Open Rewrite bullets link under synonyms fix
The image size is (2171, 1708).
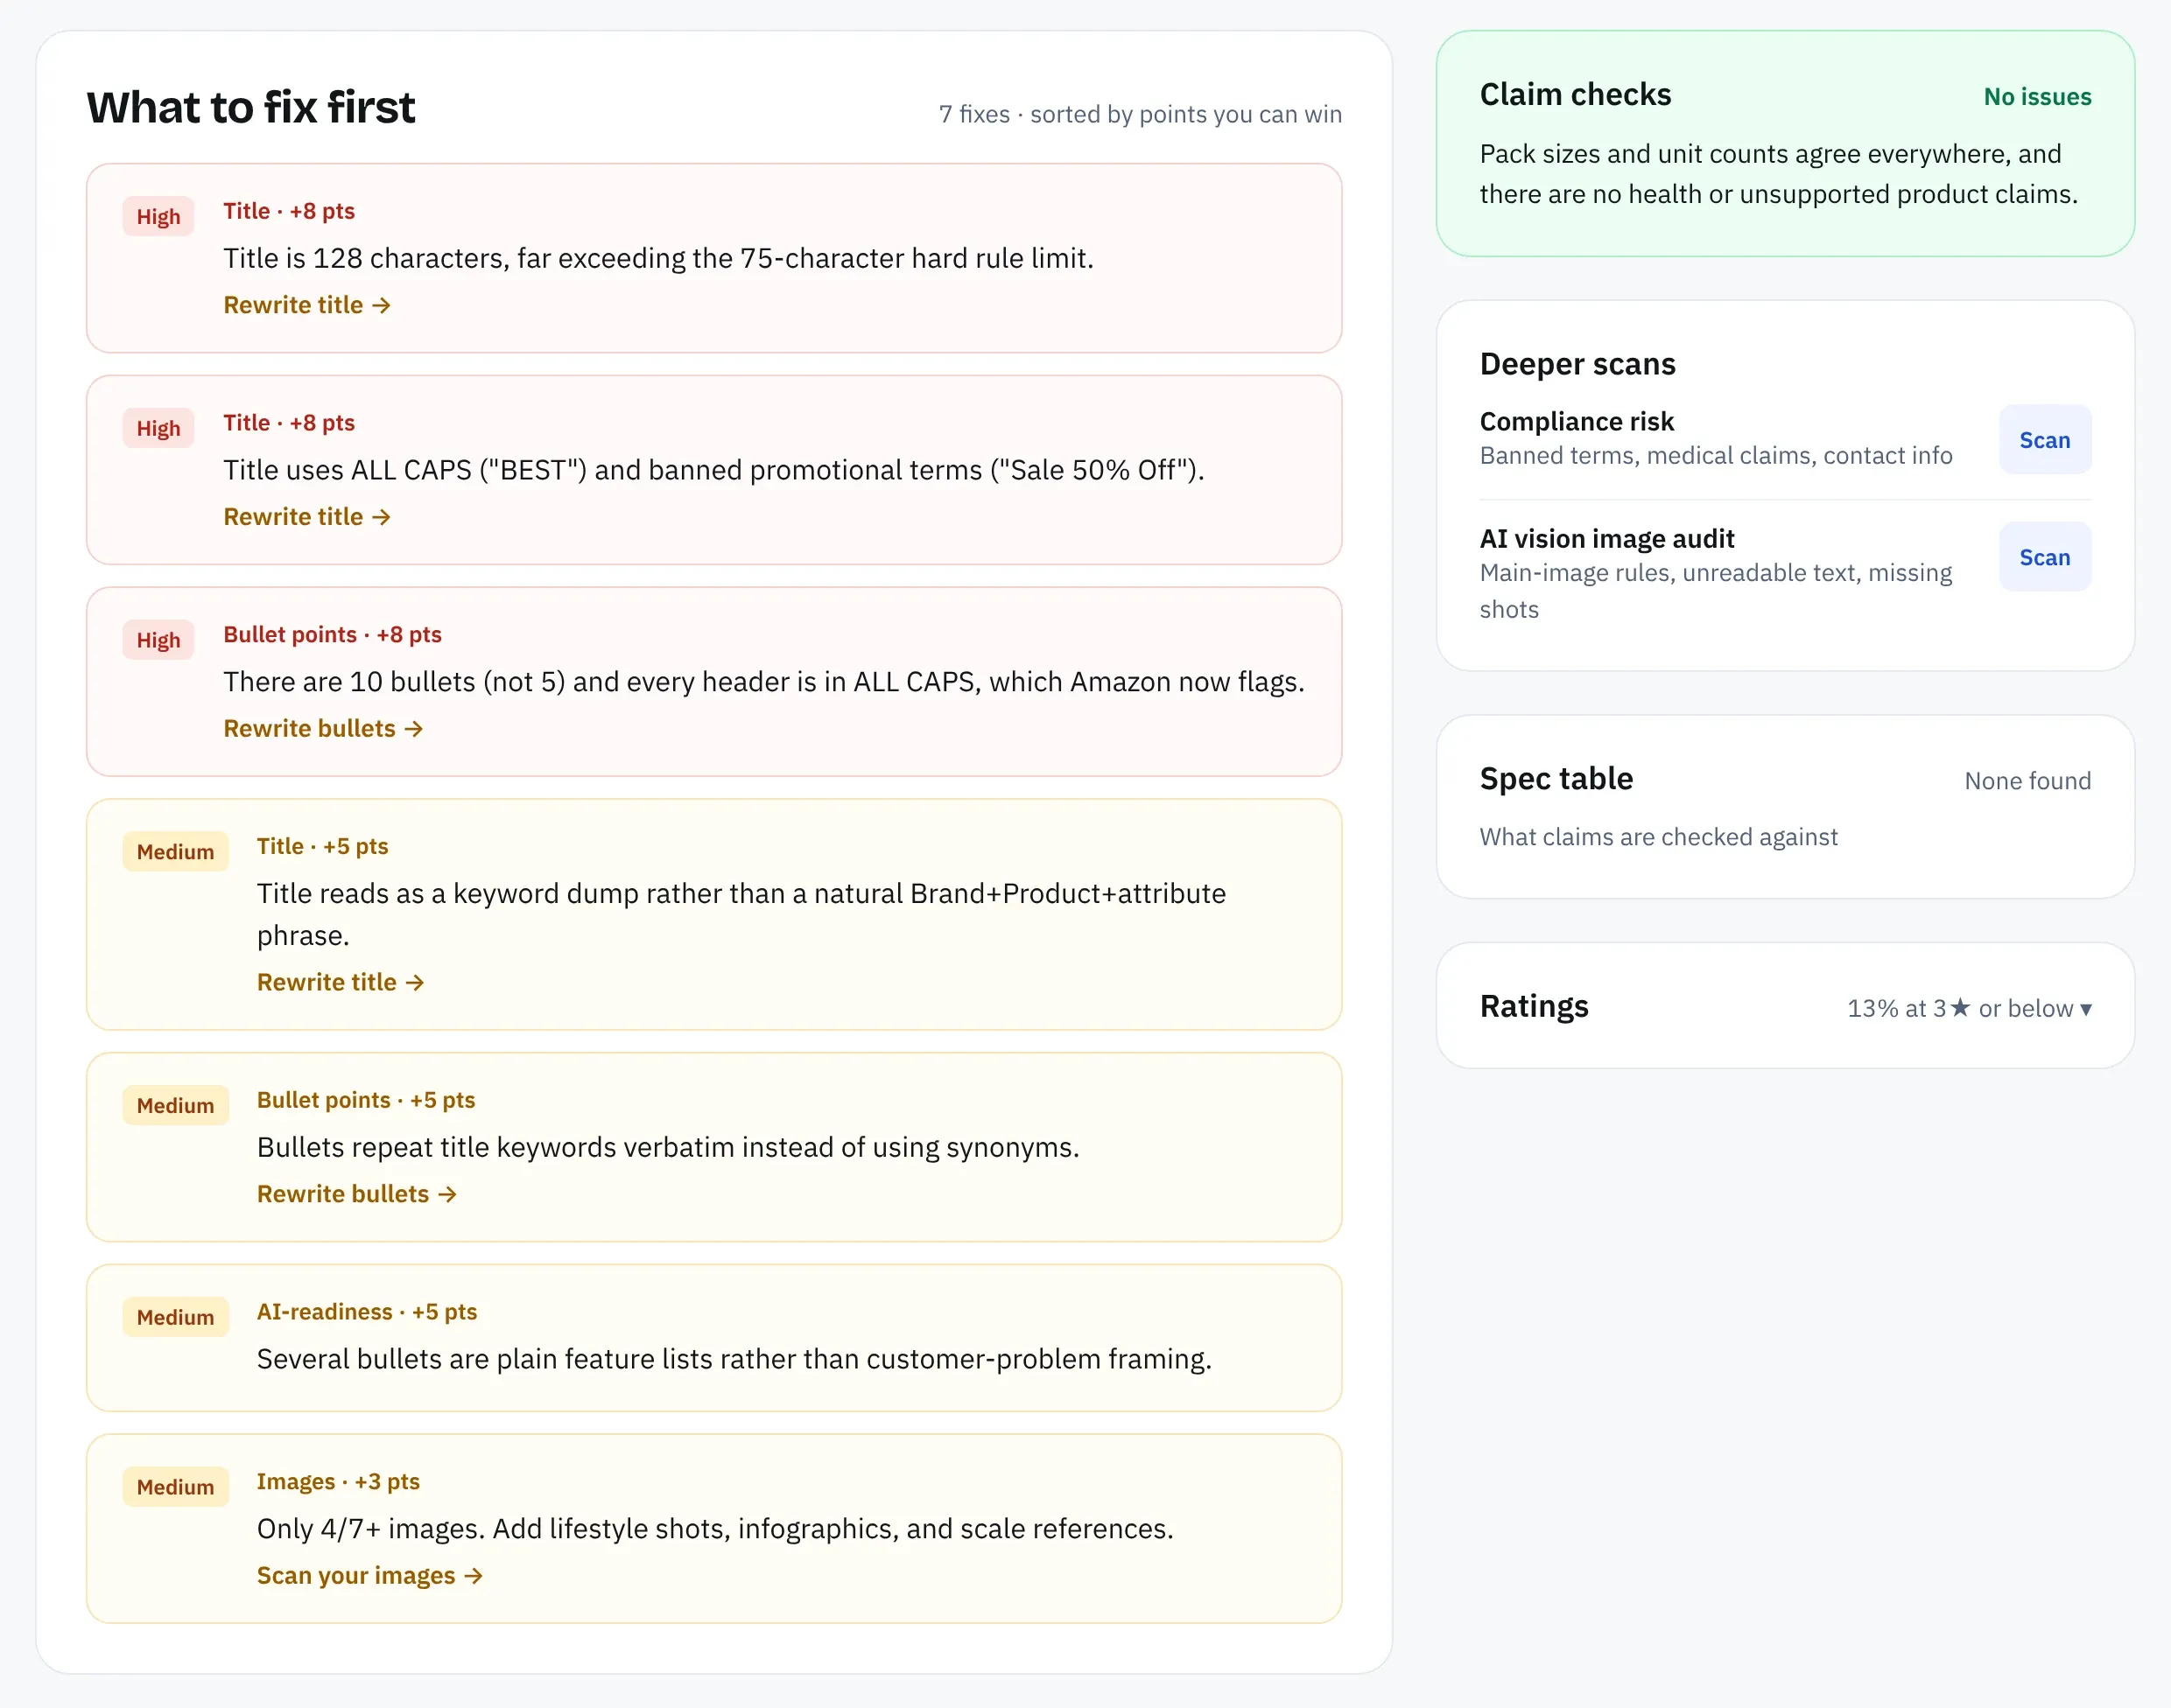tap(356, 1195)
